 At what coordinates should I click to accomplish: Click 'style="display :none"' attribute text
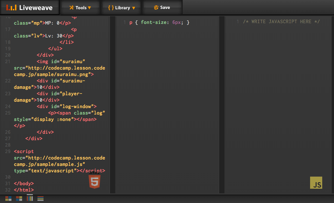[44, 119]
